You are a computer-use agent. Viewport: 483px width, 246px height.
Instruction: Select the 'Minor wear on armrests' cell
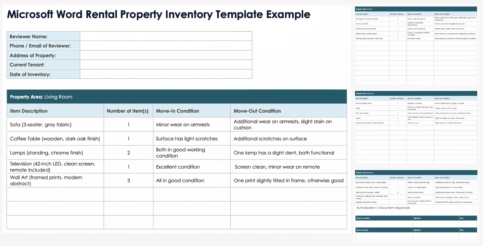coord(192,125)
